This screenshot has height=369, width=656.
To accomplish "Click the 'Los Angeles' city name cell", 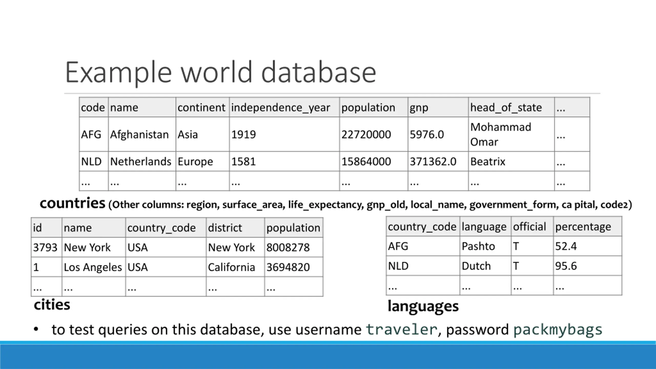I will (94, 267).
